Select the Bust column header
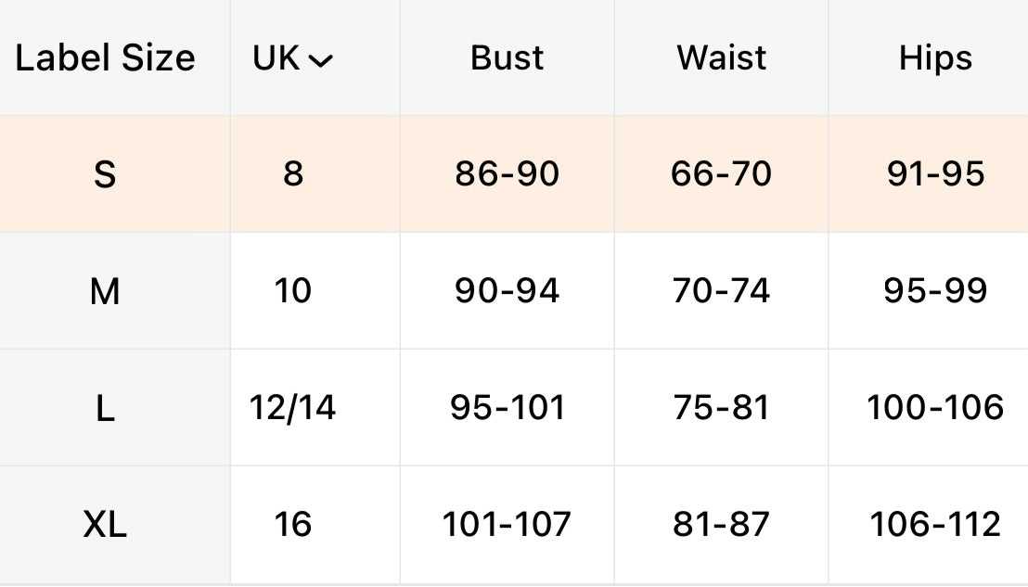Image resolution: width=1028 pixels, height=587 pixels. click(x=508, y=58)
